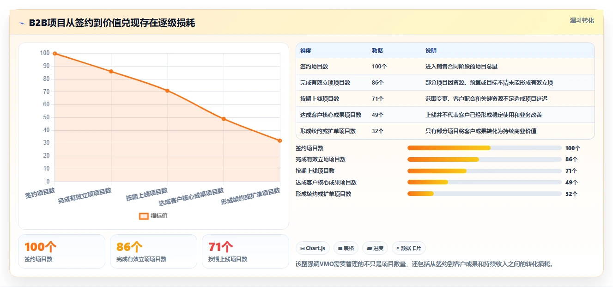Click the 进度 chip icon
The image size is (613, 287).
tap(369, 249)
